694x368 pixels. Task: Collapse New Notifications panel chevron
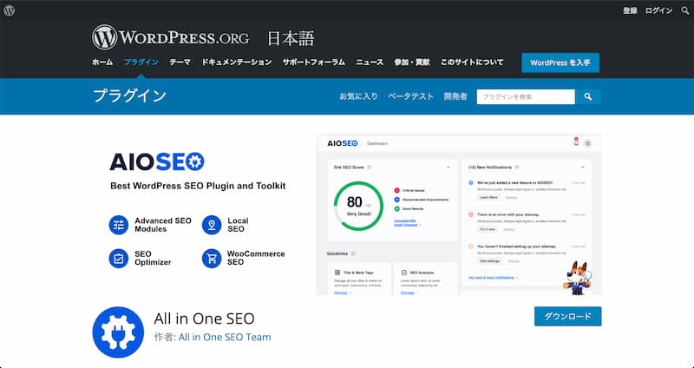pos(582,168)
